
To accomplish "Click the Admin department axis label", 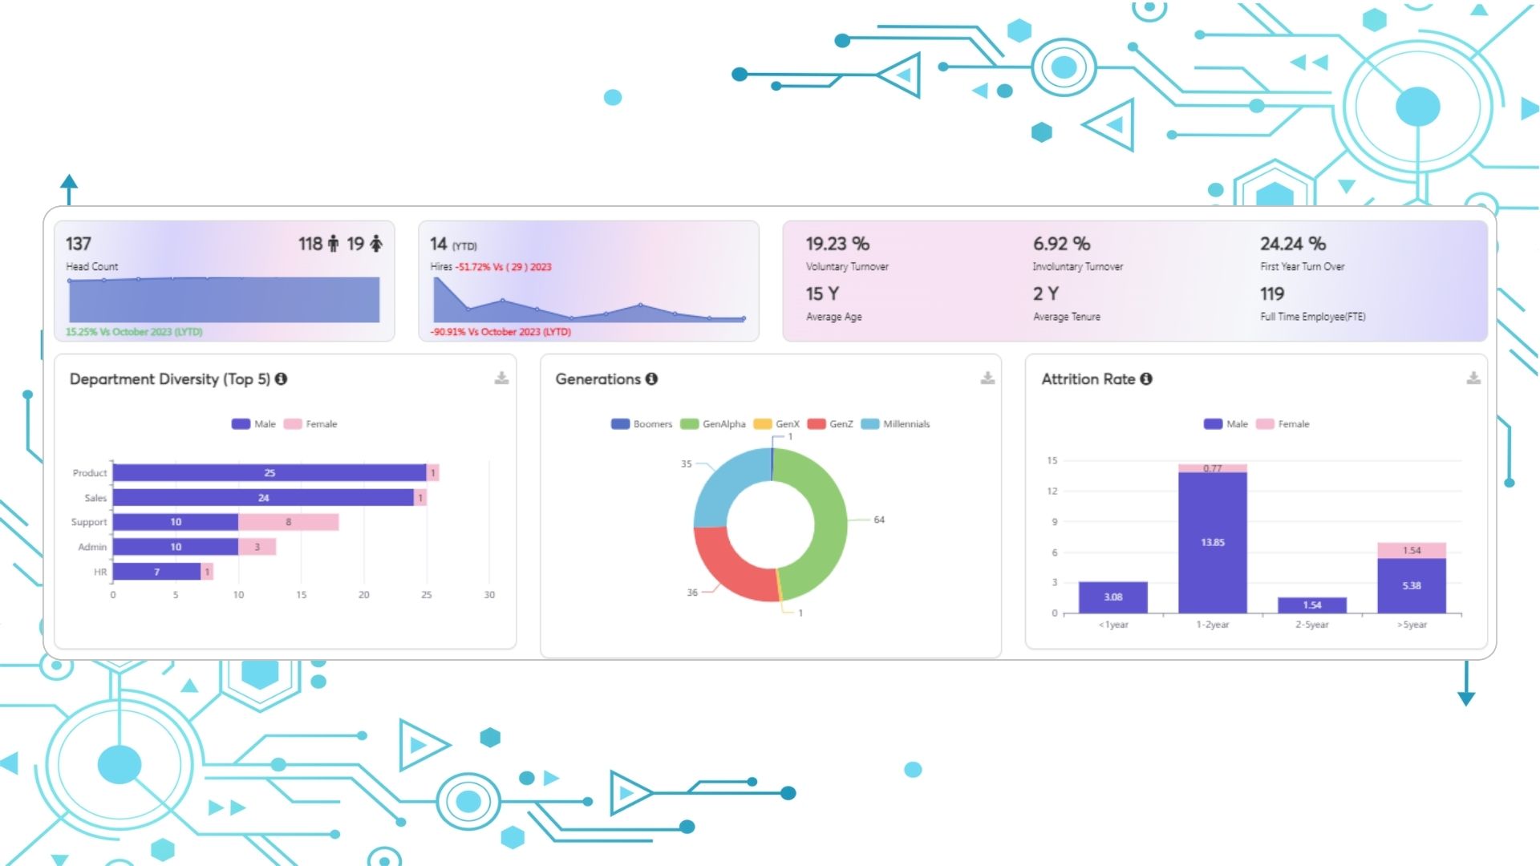I will pos(92,547).
